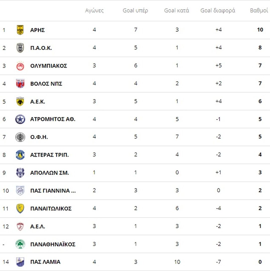This screenshot has height=271, width=270.
Task: Sort by the Αγώνες column header
Action: (94, 11)
